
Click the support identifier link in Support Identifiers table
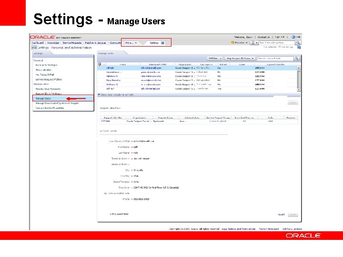(x=105, y=121)
